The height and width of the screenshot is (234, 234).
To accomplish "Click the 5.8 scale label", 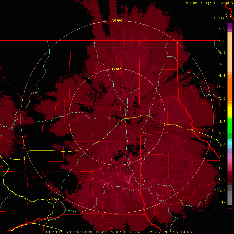I will pos(222,87).
